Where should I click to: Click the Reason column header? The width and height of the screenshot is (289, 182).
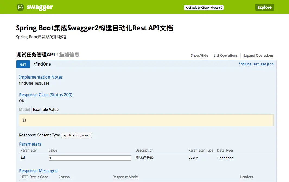point(64,177)
